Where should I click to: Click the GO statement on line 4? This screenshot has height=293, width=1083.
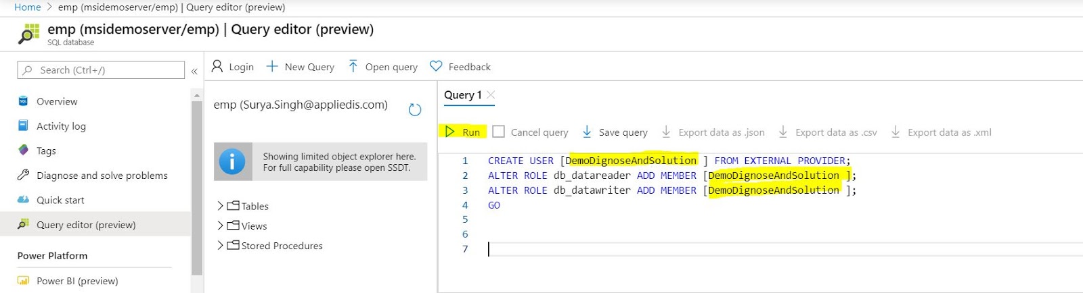pyautogui.click(x=494, y=205)
